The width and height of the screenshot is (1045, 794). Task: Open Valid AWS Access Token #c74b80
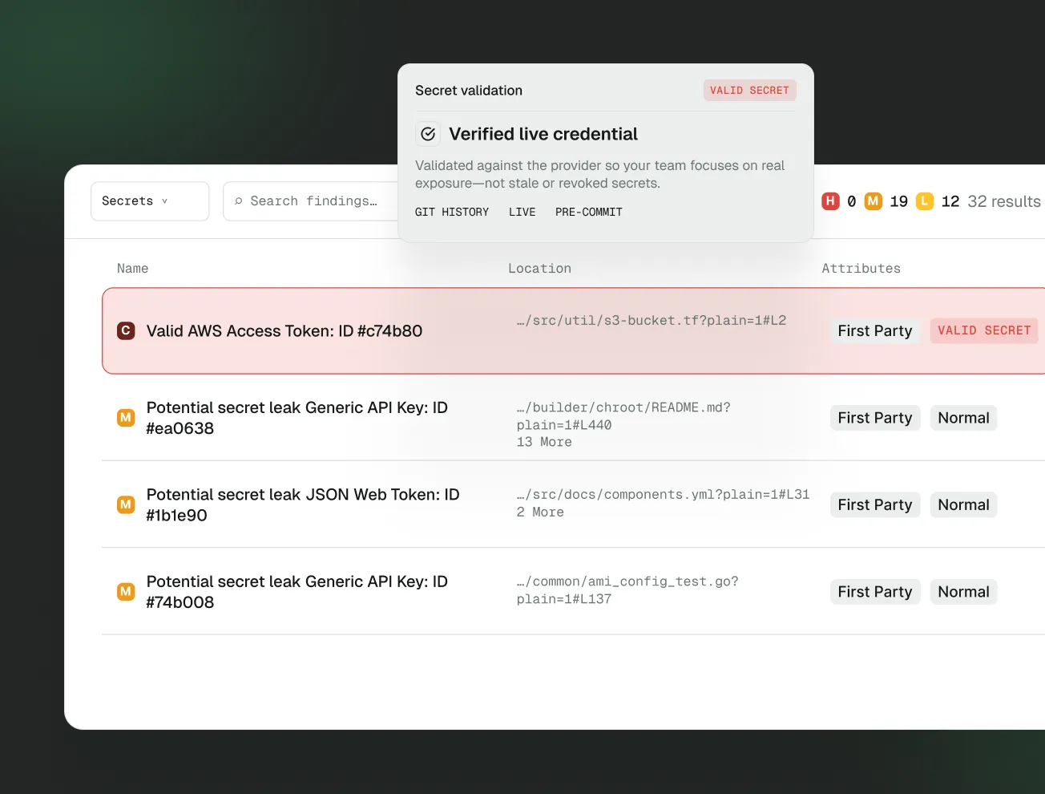tap(284, 331)
